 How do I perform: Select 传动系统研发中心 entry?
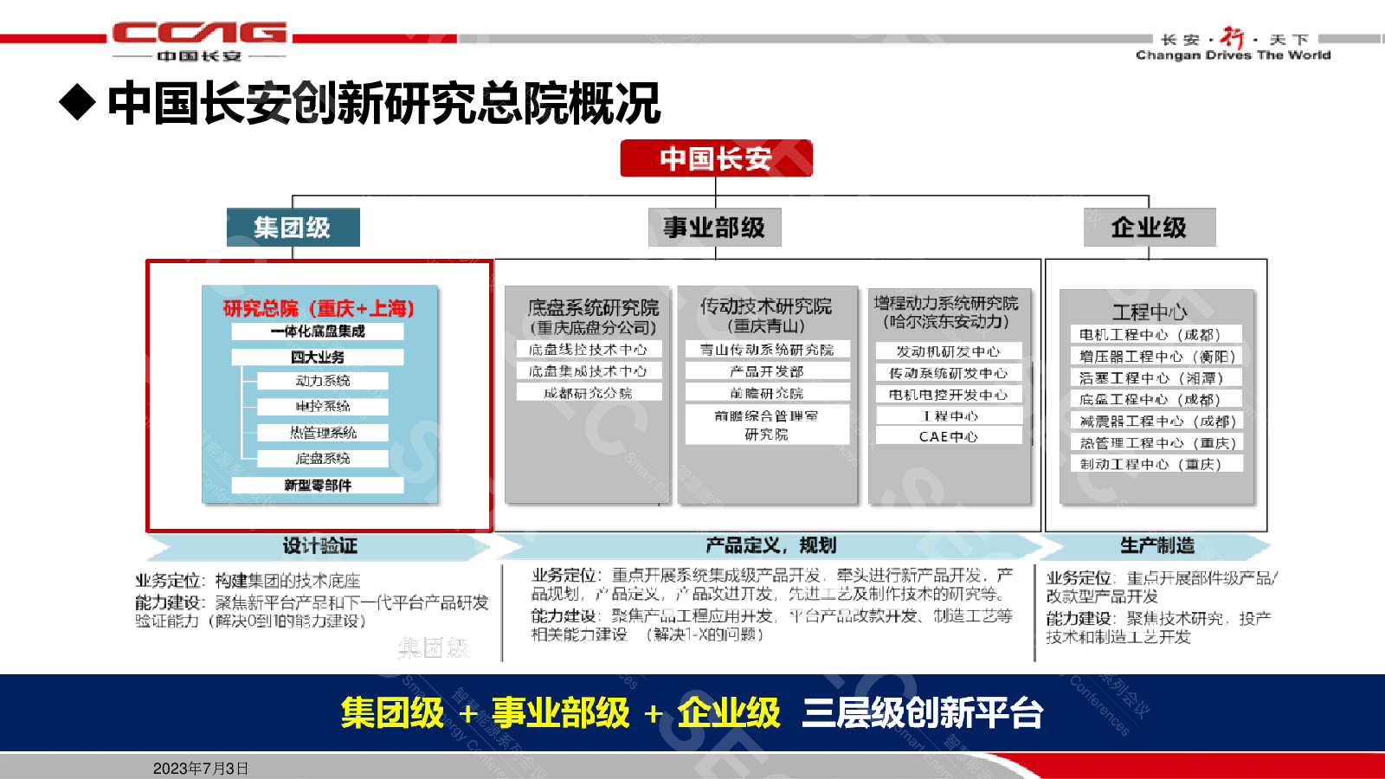[x=949, y=373]
